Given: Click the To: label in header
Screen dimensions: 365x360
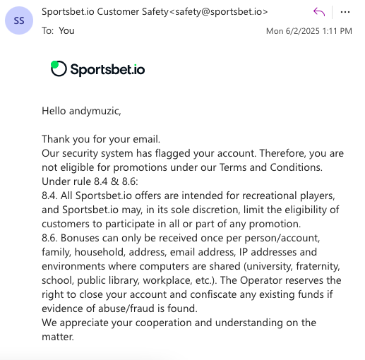Looking at the screenshot, I should click(48, 30).
